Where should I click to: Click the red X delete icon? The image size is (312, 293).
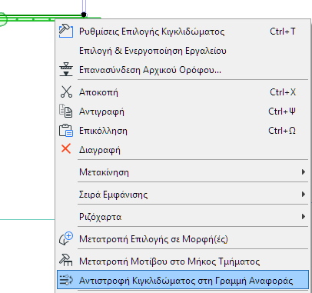pos(66,148)
